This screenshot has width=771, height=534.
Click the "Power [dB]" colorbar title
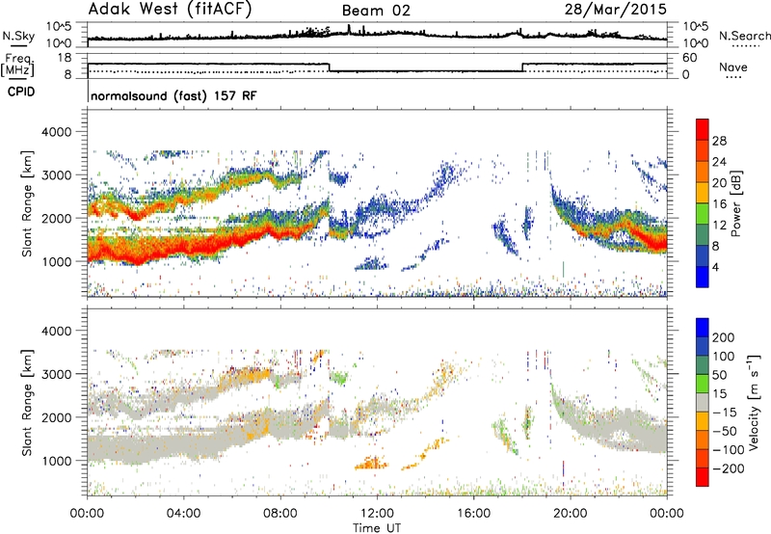[x=735, y=203]
